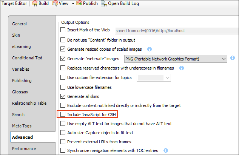
Task: Switch to the General tab
Action: (20, 24)
